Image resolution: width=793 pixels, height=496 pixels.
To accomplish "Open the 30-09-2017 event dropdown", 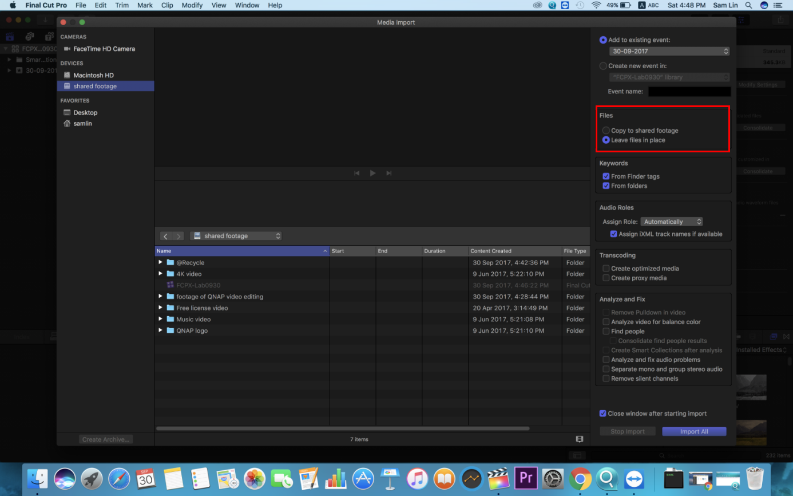I will pos(669,51).
